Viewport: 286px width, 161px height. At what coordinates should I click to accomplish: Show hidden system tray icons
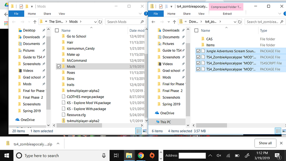(x=210, y=156)
